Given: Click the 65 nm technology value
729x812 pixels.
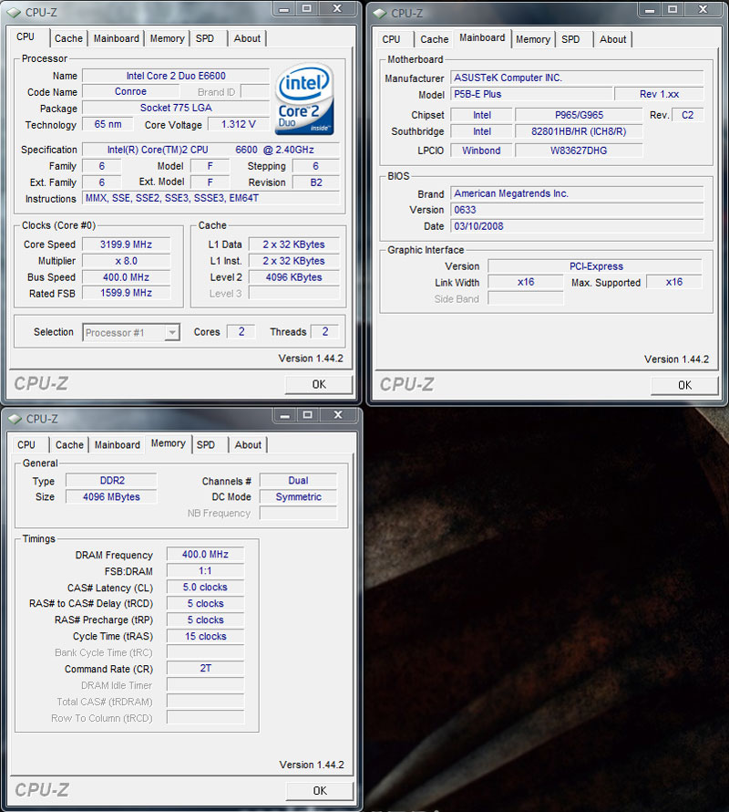Looking at the screenshot, I should click(x=108, y=124).
